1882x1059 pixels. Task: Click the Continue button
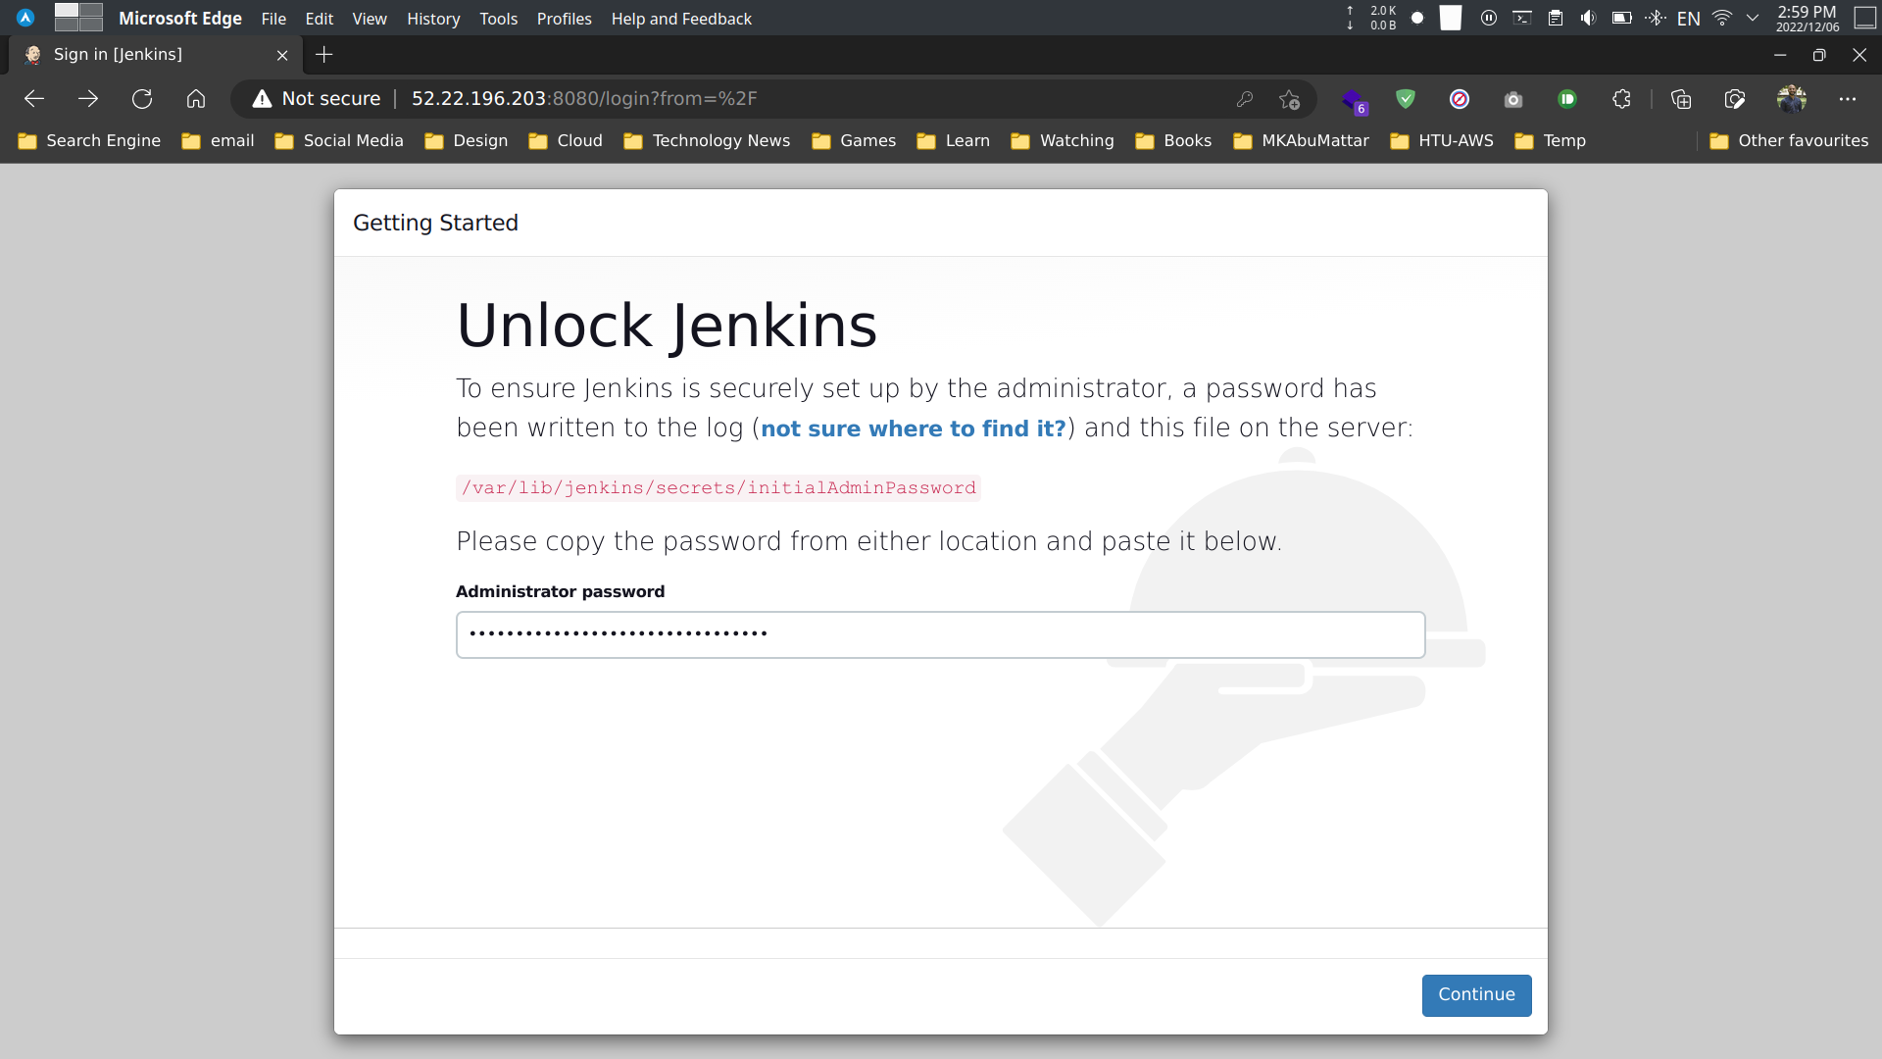[1476, 994]
